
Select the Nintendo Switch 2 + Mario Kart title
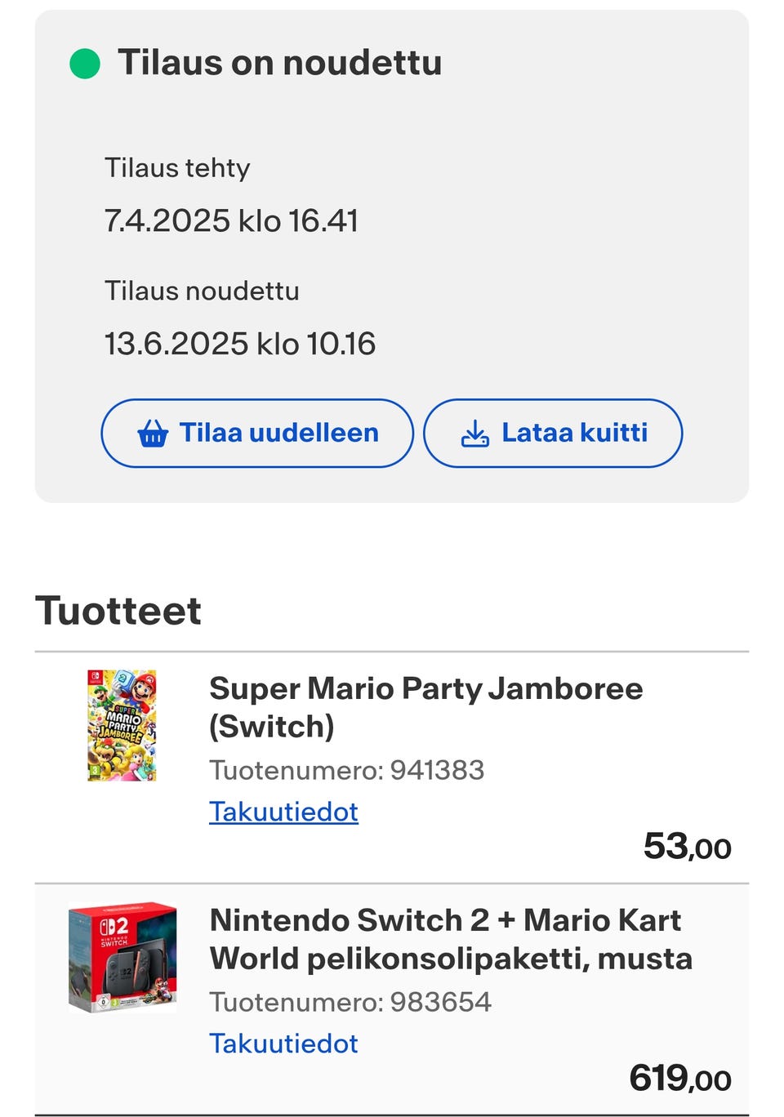click(x=450, y=939)
